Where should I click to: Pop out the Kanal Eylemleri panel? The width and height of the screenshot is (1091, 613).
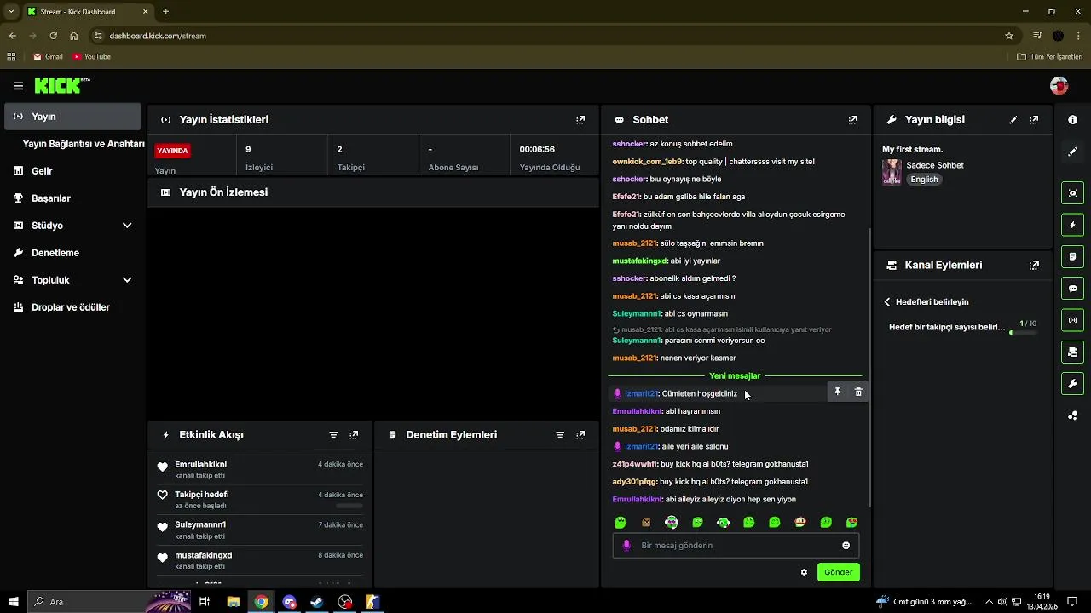pyautogui.click(x=1034, y=265)
